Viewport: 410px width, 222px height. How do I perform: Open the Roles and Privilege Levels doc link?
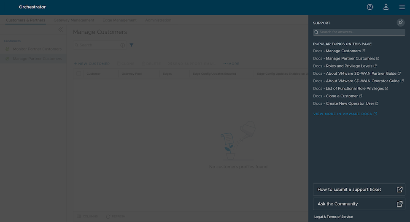click(x=349, y=66)
